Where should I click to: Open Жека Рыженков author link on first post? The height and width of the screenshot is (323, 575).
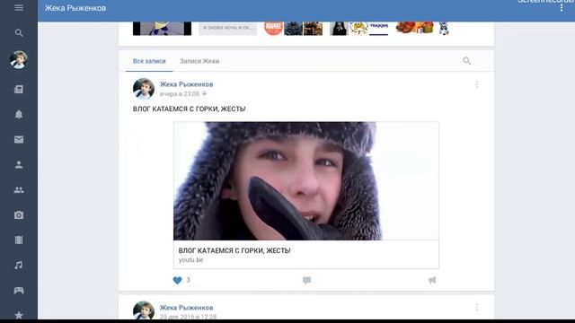point(186,84)
